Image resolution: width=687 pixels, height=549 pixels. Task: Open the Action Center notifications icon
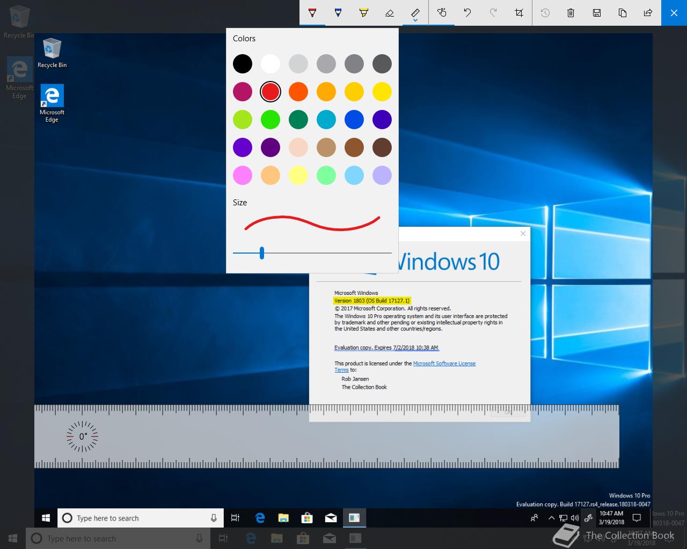coord(637,518)
